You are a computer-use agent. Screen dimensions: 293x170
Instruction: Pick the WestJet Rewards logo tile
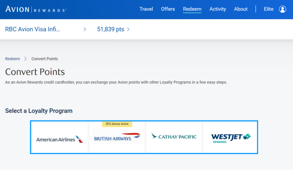(230, 137)
